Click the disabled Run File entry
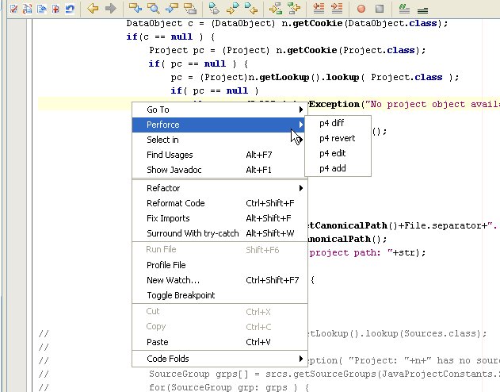The width and height of the screenshot is (500, 392). [219, 250]
